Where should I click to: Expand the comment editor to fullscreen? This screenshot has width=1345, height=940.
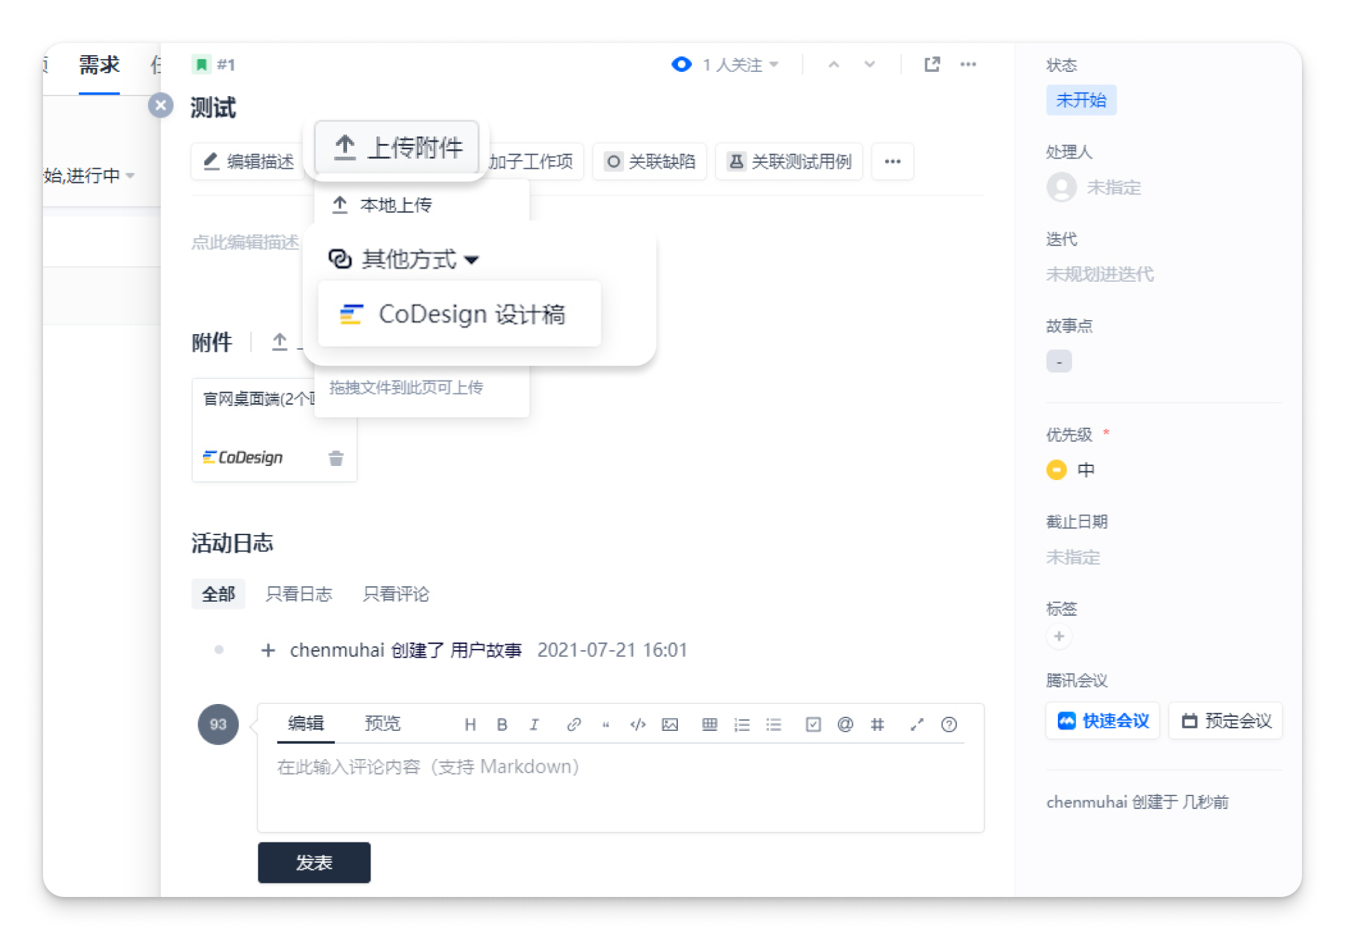point(917,724)
